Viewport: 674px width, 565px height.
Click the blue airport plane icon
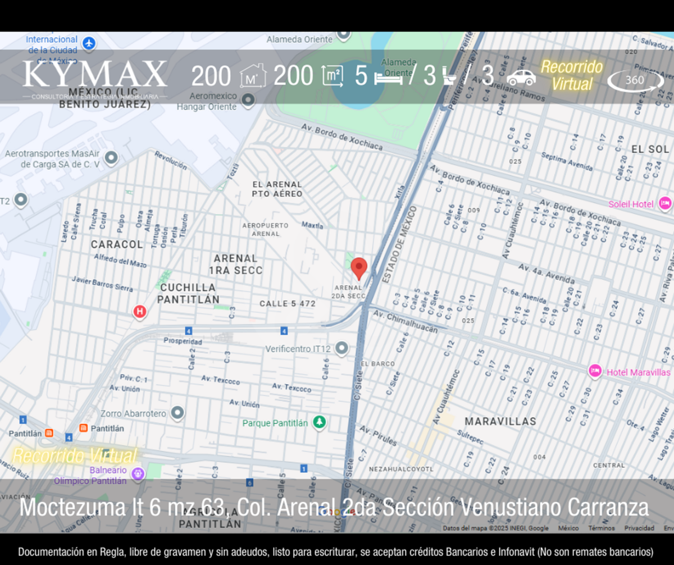click(x=89, y=43)
